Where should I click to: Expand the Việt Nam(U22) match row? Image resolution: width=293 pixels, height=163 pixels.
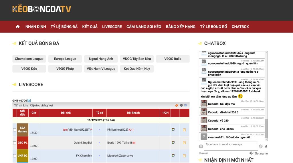pyautogui.click(x=184, y=130)
